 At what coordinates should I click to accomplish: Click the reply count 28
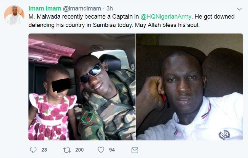pyautogui.click(x=44, y=150)
